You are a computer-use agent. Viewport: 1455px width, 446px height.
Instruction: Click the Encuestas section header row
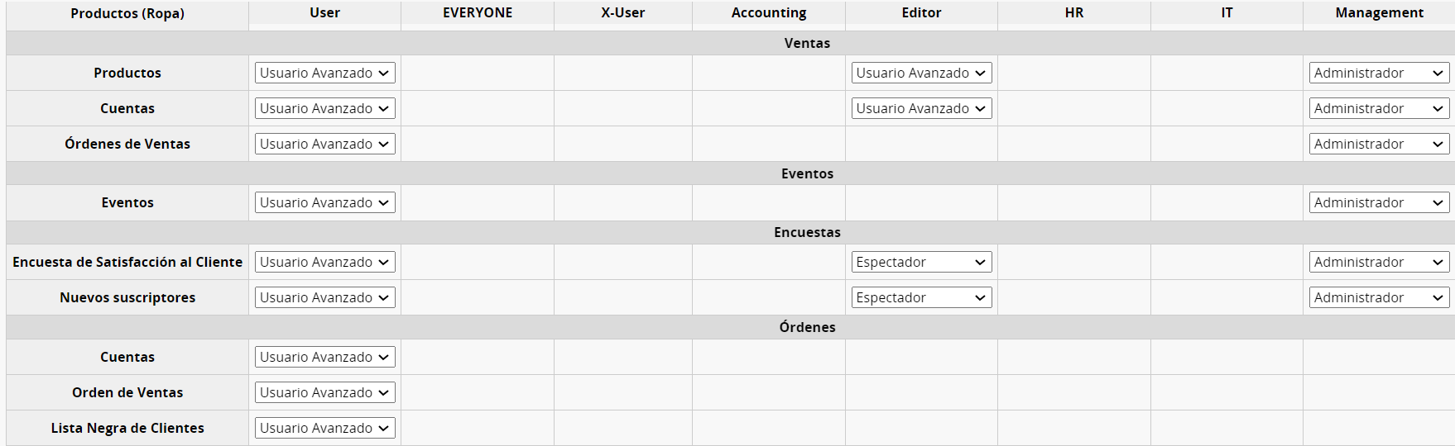807,232
